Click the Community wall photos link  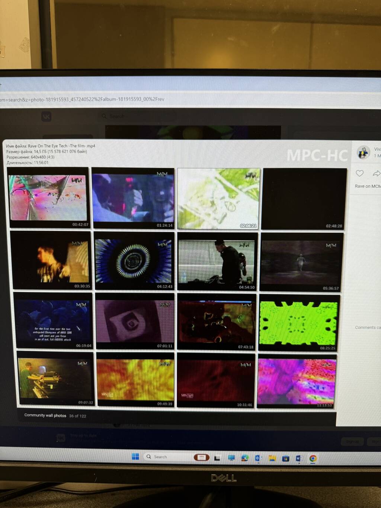coord(45,415)
